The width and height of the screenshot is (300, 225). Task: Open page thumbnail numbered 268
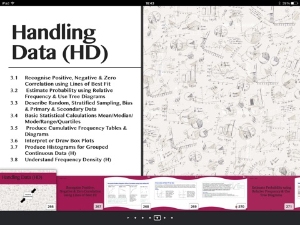tap(127, 193)
